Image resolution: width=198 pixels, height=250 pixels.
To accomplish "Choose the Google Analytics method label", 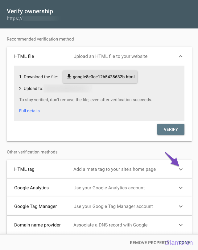I will pyautogui.click(x=31, y=188).
